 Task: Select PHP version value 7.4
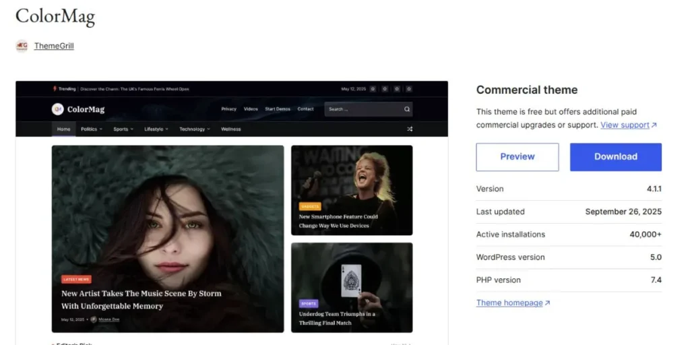pos(656,280)
